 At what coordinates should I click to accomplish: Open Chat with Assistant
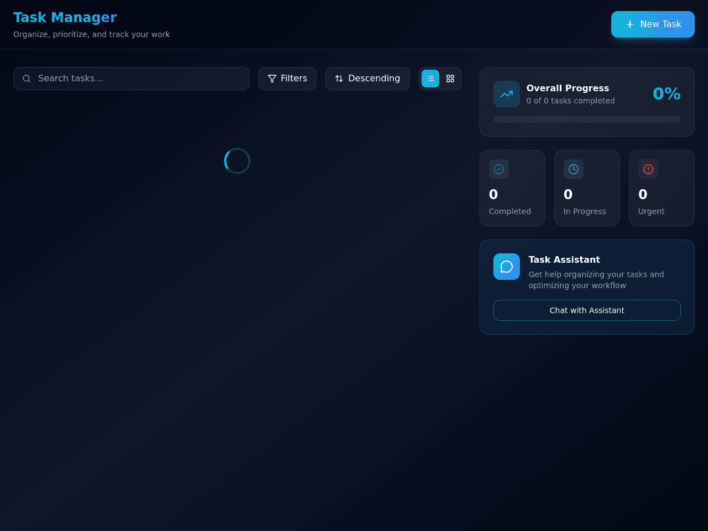coord(587,310)
